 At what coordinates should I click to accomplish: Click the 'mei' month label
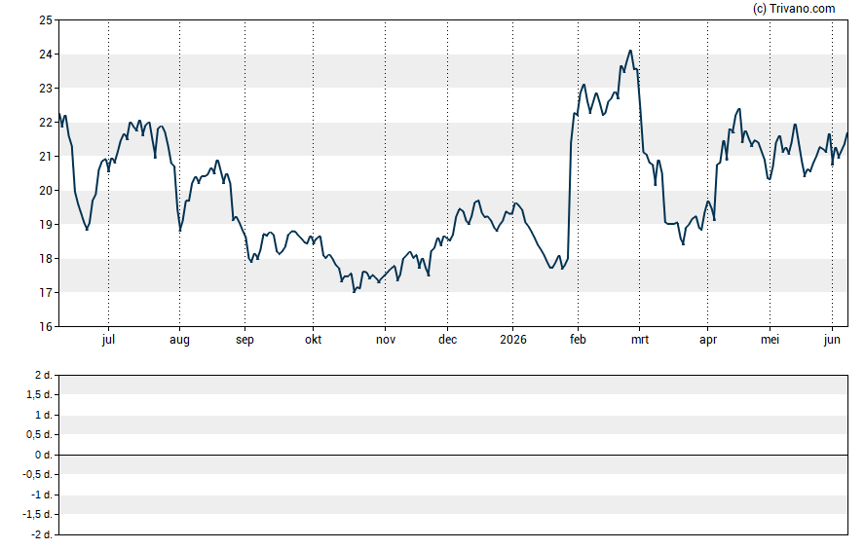click(771, 340)
